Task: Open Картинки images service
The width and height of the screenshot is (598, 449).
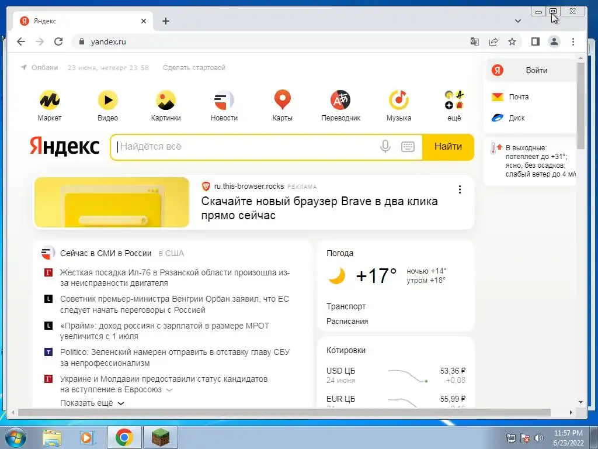Action: coord(165,100)
